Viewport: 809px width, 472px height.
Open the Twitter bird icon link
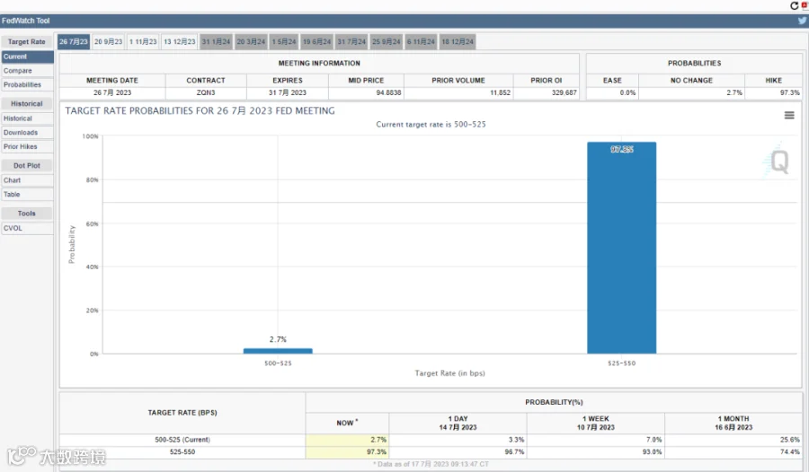pyautogui.click(x=803, y=21)
